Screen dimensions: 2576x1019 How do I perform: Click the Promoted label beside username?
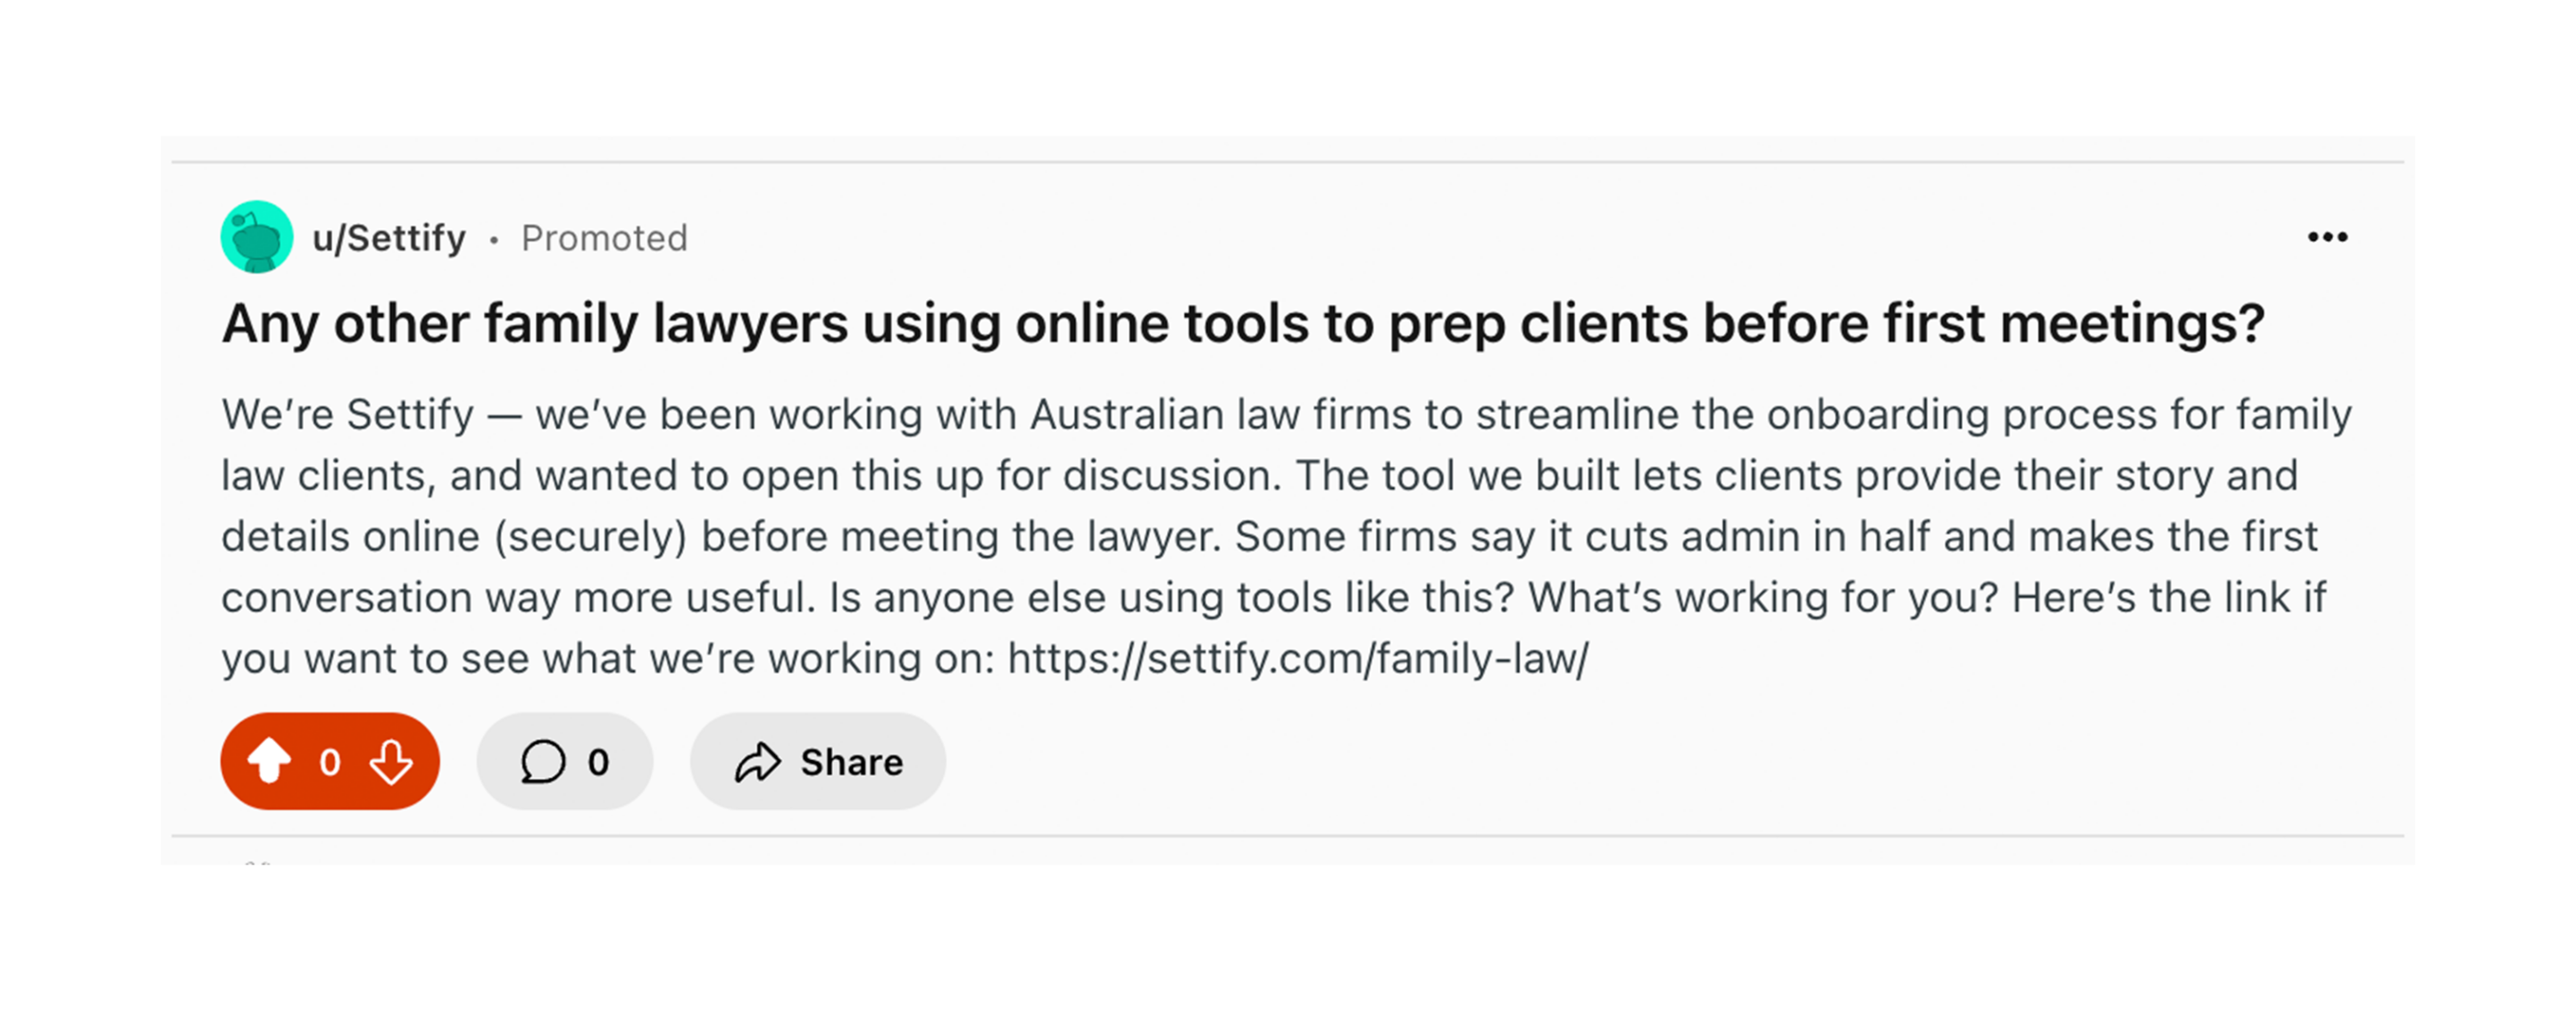click(604, 239)
